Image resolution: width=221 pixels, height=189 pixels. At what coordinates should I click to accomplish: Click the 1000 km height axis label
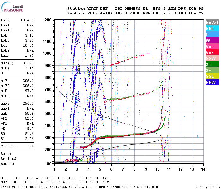point(47,53)
